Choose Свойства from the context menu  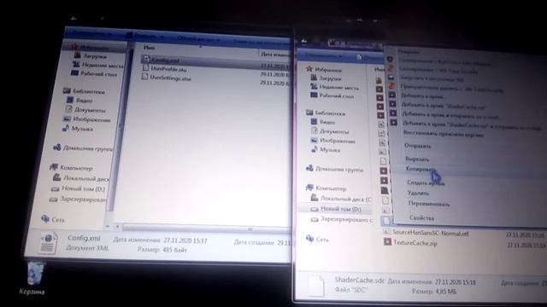click(421, 218)
